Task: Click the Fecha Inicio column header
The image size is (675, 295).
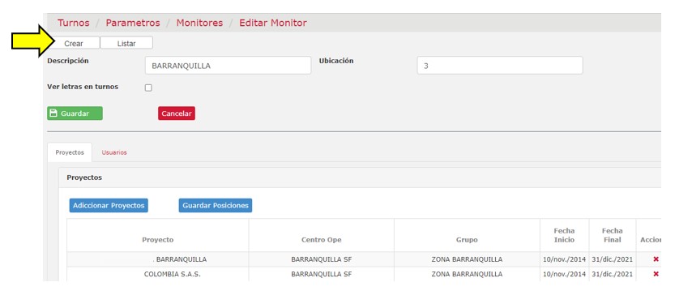Action: 564,236
